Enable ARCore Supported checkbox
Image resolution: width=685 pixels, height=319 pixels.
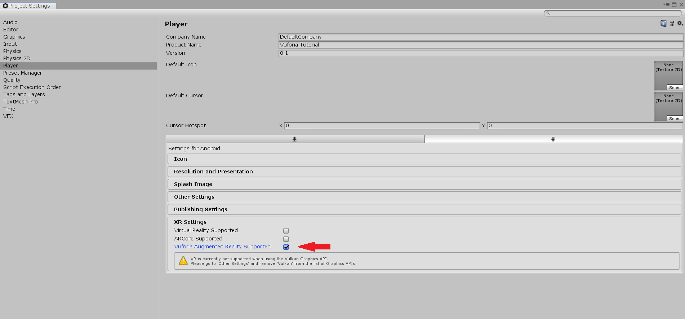pos(286,239)
